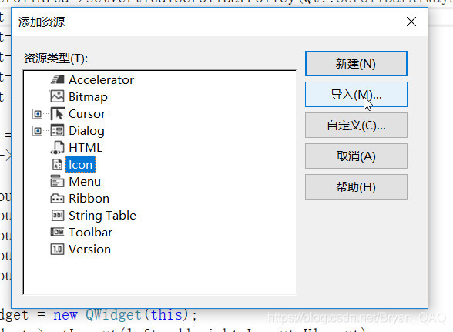The image size is (453, 332).
Task: Select String Table in resource list
Action: coord(102,216)
